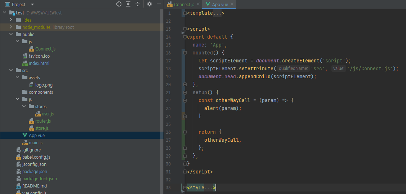Click the folder icon of node_modules
This screenshot has height=194, width=406.
(18, 27)
